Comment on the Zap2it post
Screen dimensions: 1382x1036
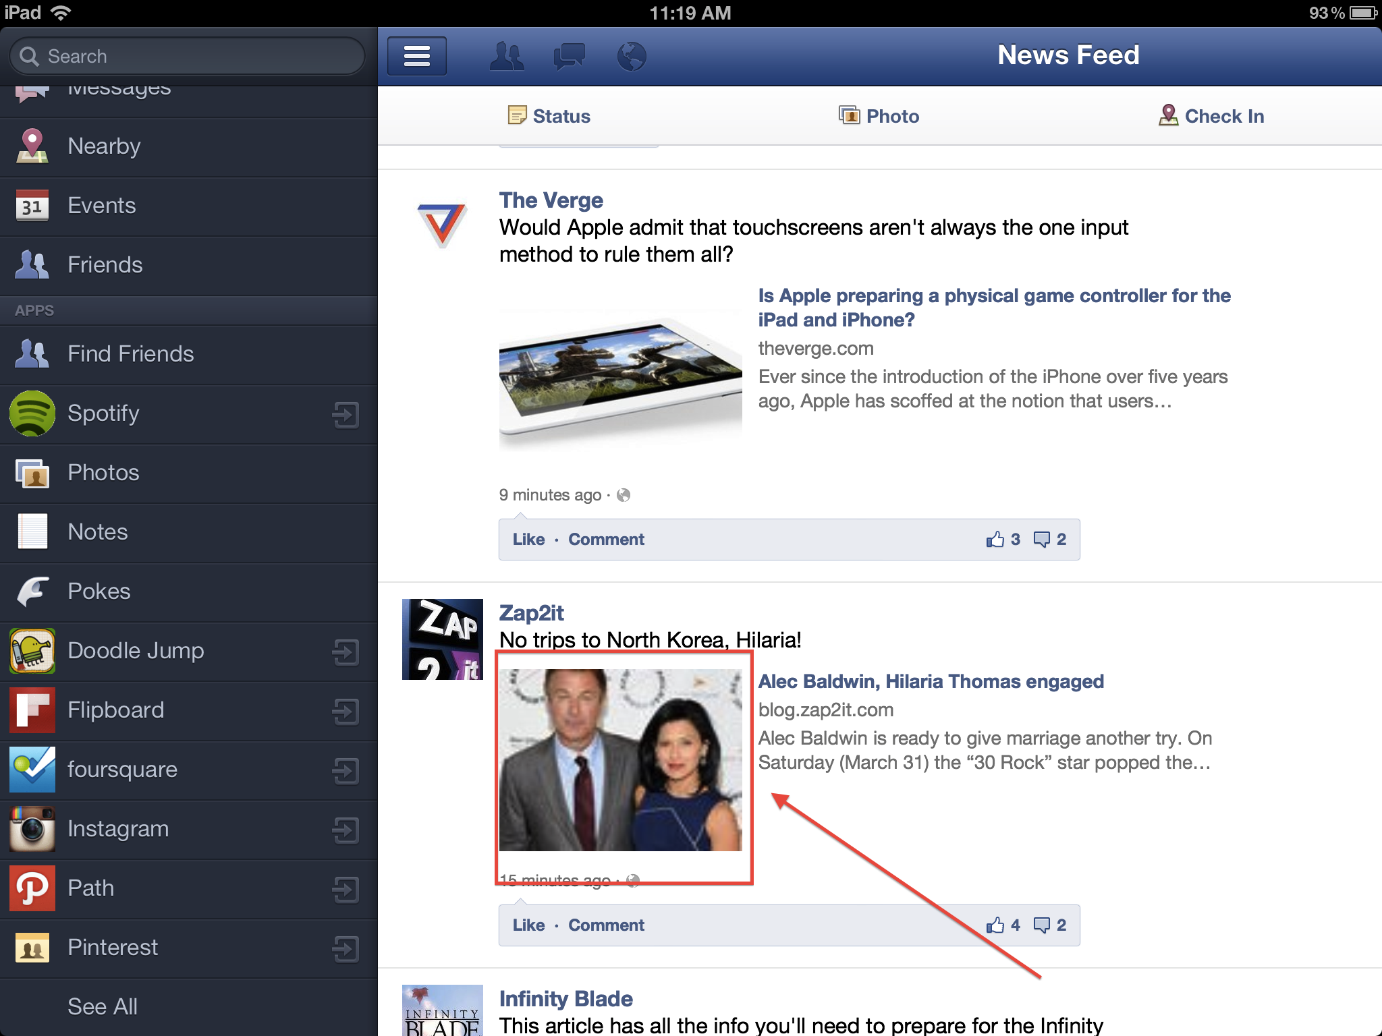pos(606,925)
